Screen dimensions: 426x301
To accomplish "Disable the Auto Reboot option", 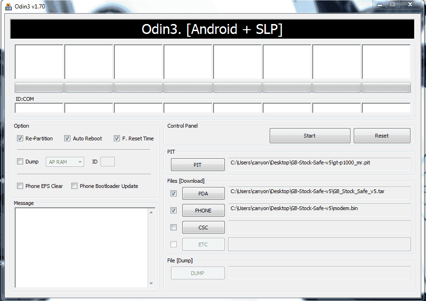I will coord(67,138).
